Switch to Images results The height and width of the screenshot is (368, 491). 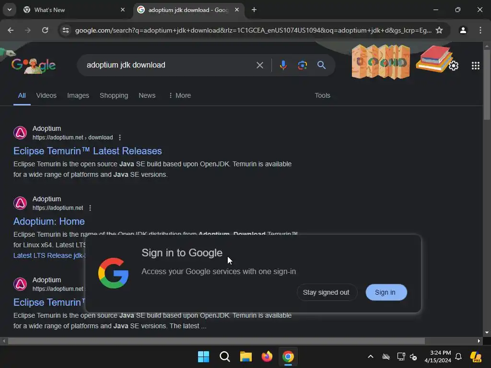click(x=78, y=95)
